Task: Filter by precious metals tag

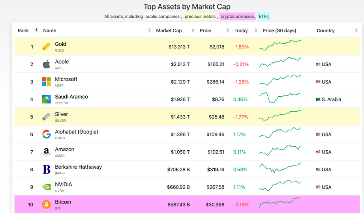Action: [x=200, y=17]
